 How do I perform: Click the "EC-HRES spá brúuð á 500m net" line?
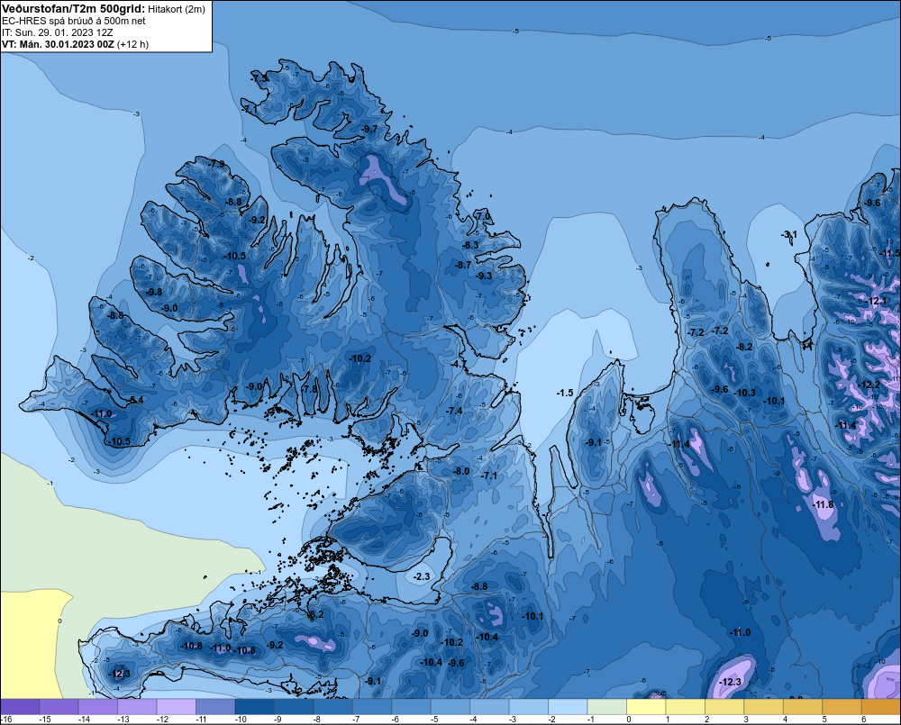pos(74,21)
